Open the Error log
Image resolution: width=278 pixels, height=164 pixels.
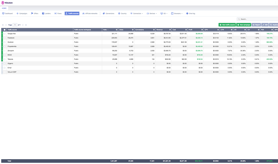pyautogui.click(x=191, y=14)
